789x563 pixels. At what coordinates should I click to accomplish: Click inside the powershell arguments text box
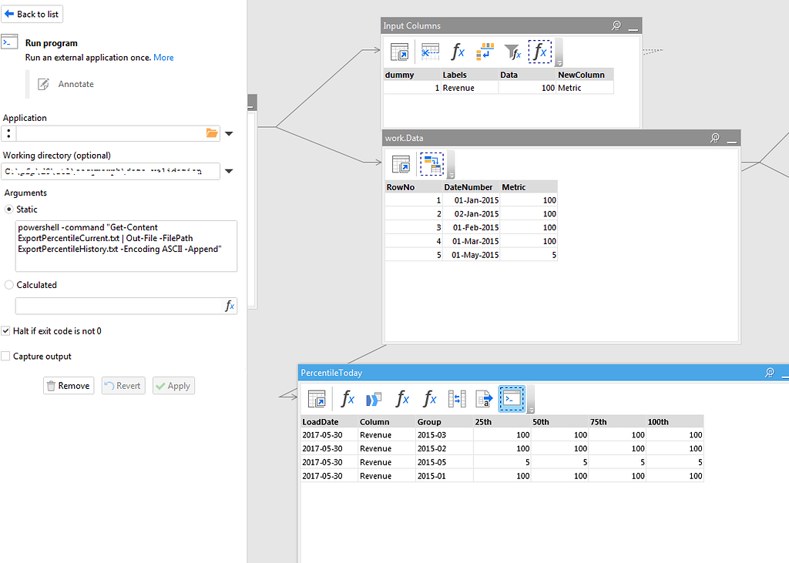point(126,246)
